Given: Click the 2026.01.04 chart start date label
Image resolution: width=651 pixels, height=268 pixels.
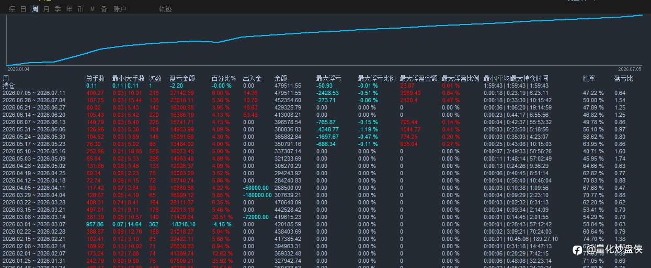Looking at the screenshot, I should (18, 69).
